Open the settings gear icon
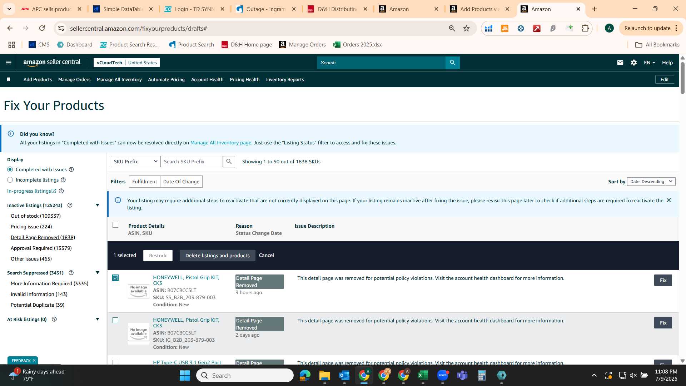 coord(633,63)
